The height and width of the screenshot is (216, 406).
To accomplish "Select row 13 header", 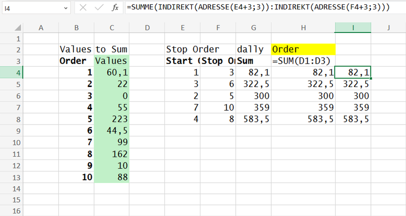I will [12, 177].
